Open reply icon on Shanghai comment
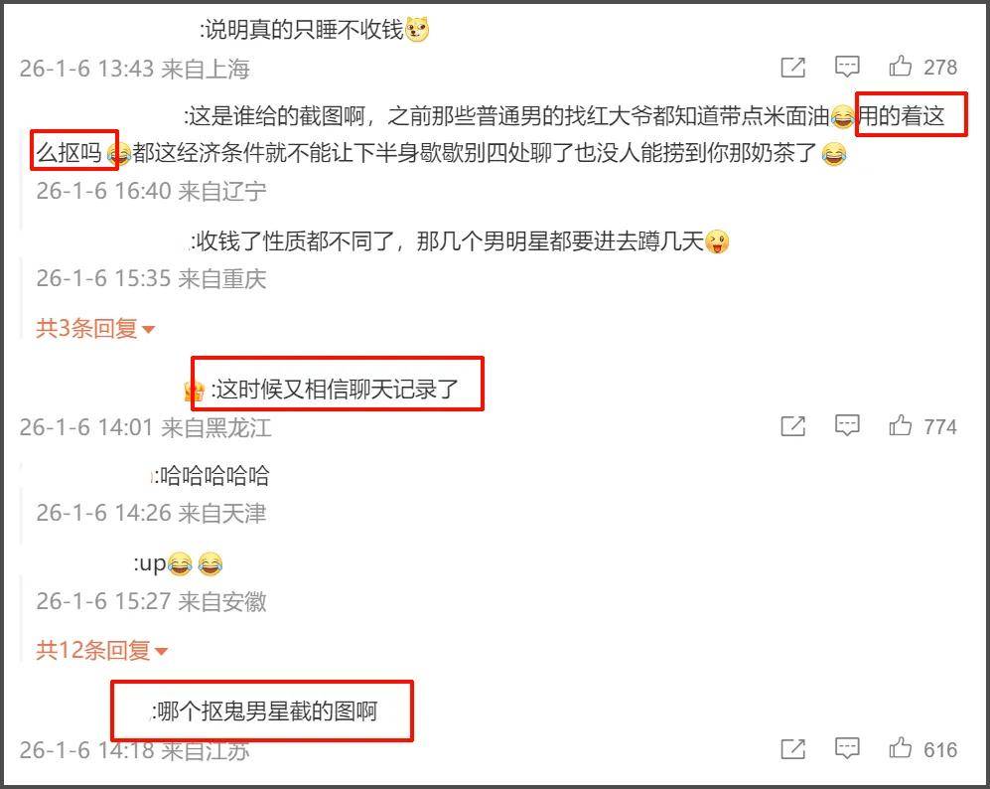The height and width of the screenshot is (789, 990). pyautogui.click(x=847, y=67)
